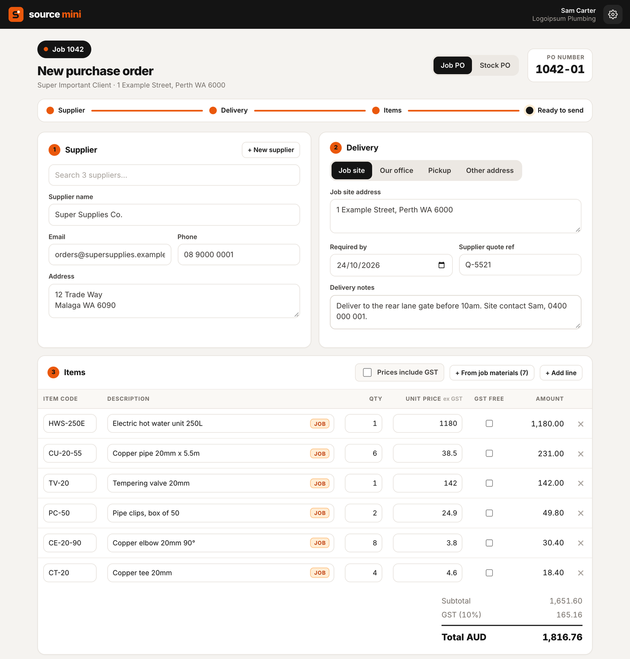
Task: Add items From job materials (7)
Action: pyautogui.click(x=492, y=373)
